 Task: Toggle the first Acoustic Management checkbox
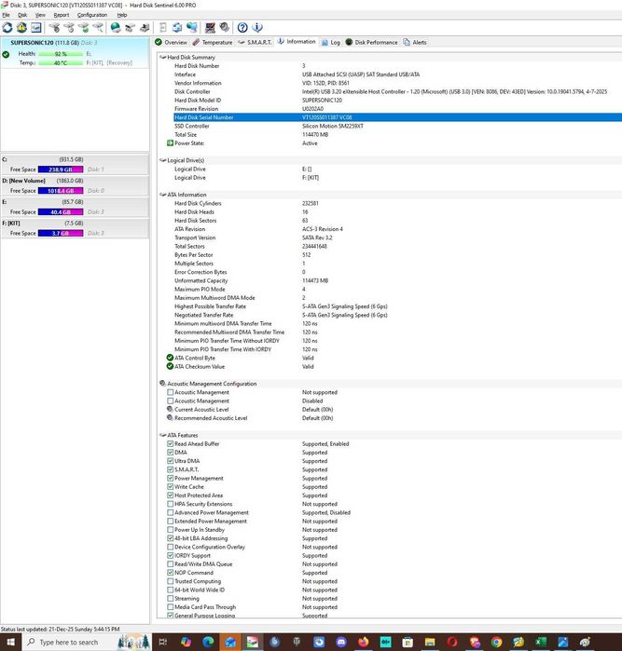(170, 392)
